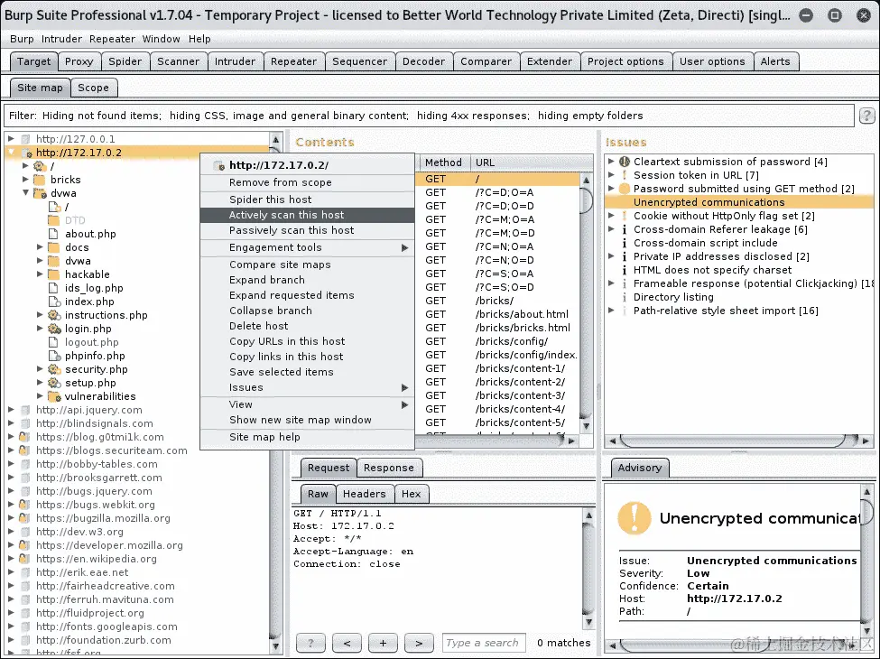Open the Hex view tab

tap(411, 494)
